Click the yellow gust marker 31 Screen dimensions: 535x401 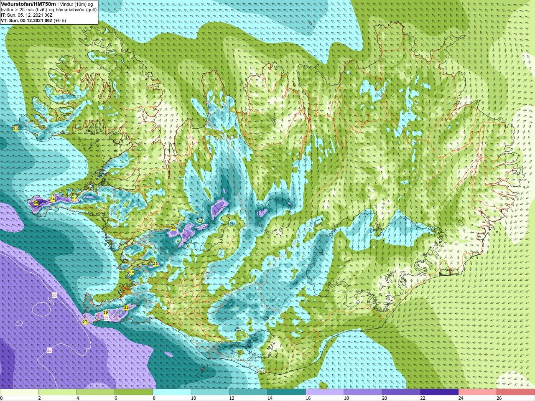pyautogui.click(x=126, y=307)
